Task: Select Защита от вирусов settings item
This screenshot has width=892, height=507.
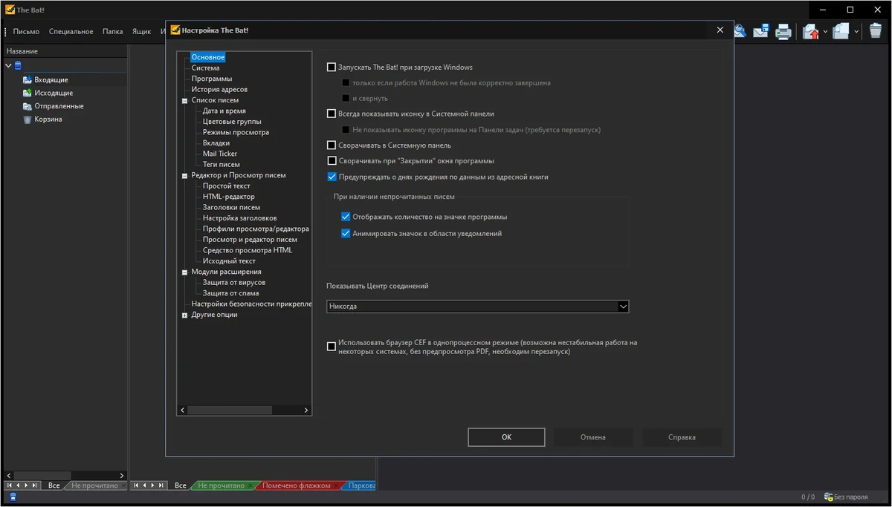Action: pyautogui.click(x=234, y=283)
